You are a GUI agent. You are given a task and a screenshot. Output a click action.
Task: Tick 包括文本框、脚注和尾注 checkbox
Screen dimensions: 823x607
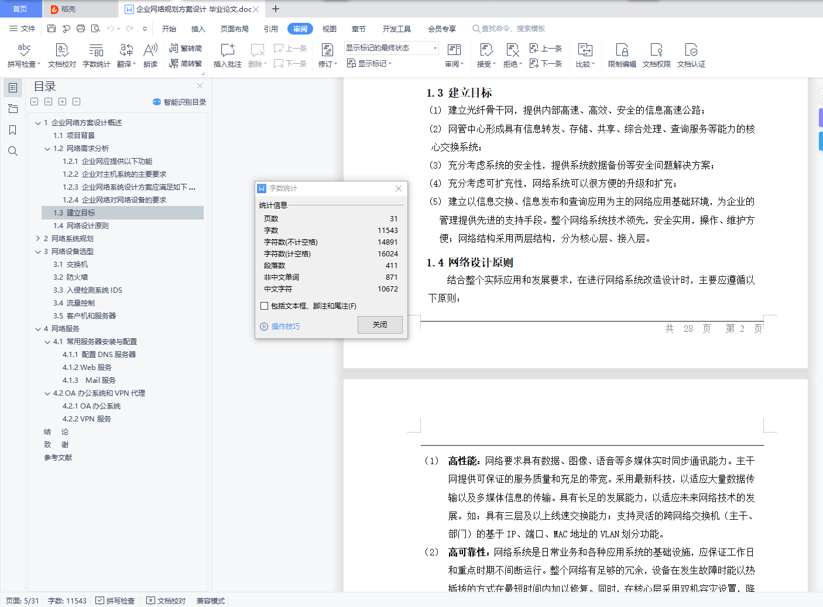(265, 306)
